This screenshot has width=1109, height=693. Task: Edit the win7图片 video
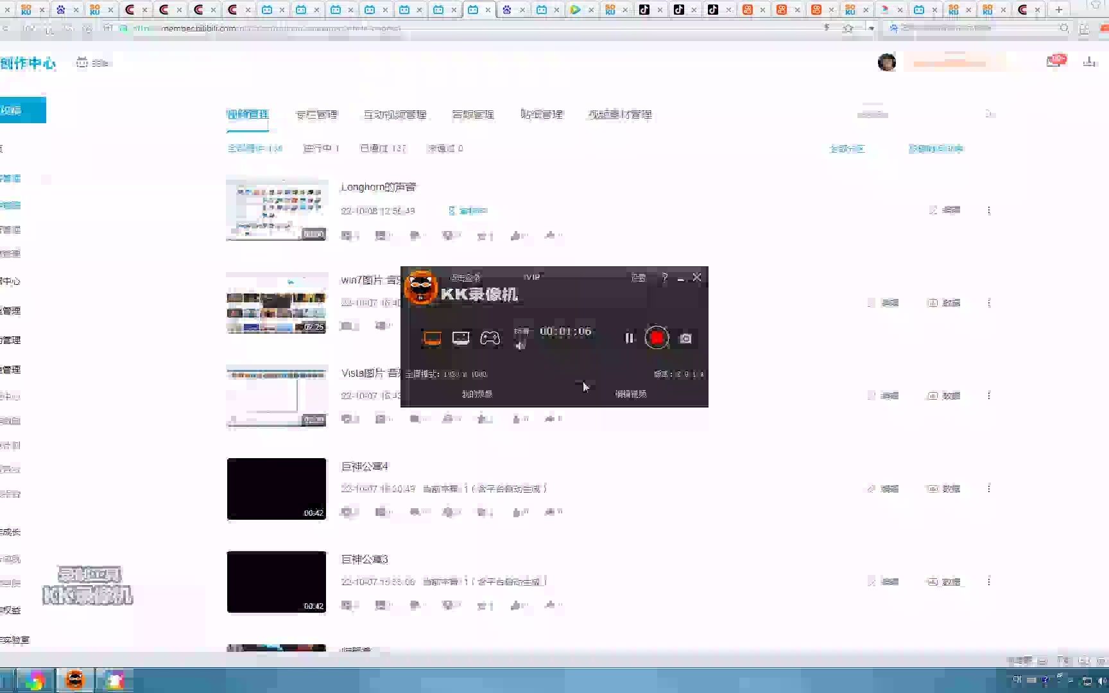(883, 302)
